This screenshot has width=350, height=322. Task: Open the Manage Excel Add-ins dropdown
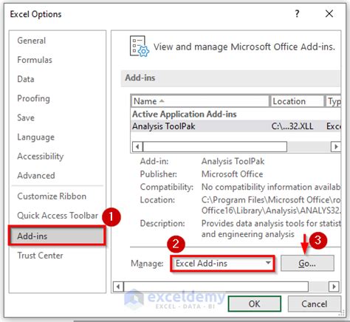222,264
